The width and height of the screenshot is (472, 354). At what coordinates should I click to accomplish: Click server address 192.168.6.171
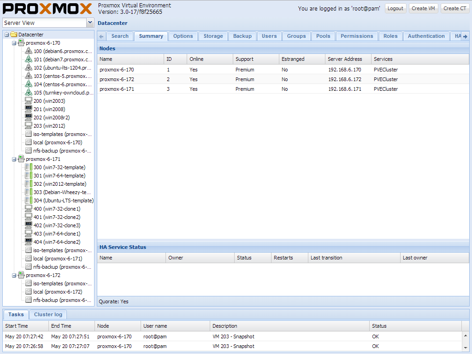tap(345, 89)
